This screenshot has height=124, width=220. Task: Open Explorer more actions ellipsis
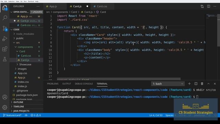click(x=38, y=6)
